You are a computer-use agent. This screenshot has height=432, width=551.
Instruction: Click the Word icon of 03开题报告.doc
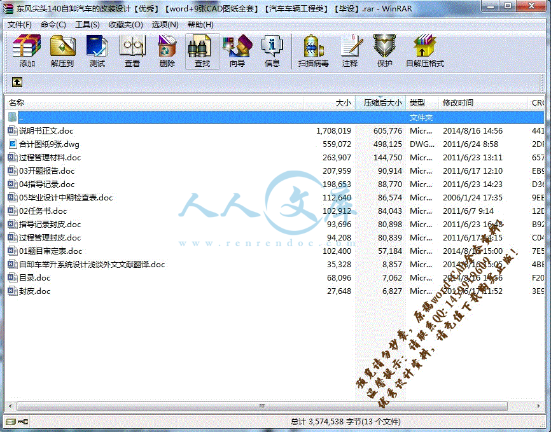[x=12, y=171]
